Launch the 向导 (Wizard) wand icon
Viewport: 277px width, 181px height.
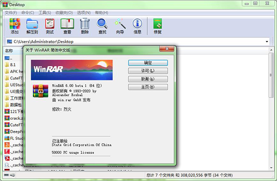coord(120,26)
